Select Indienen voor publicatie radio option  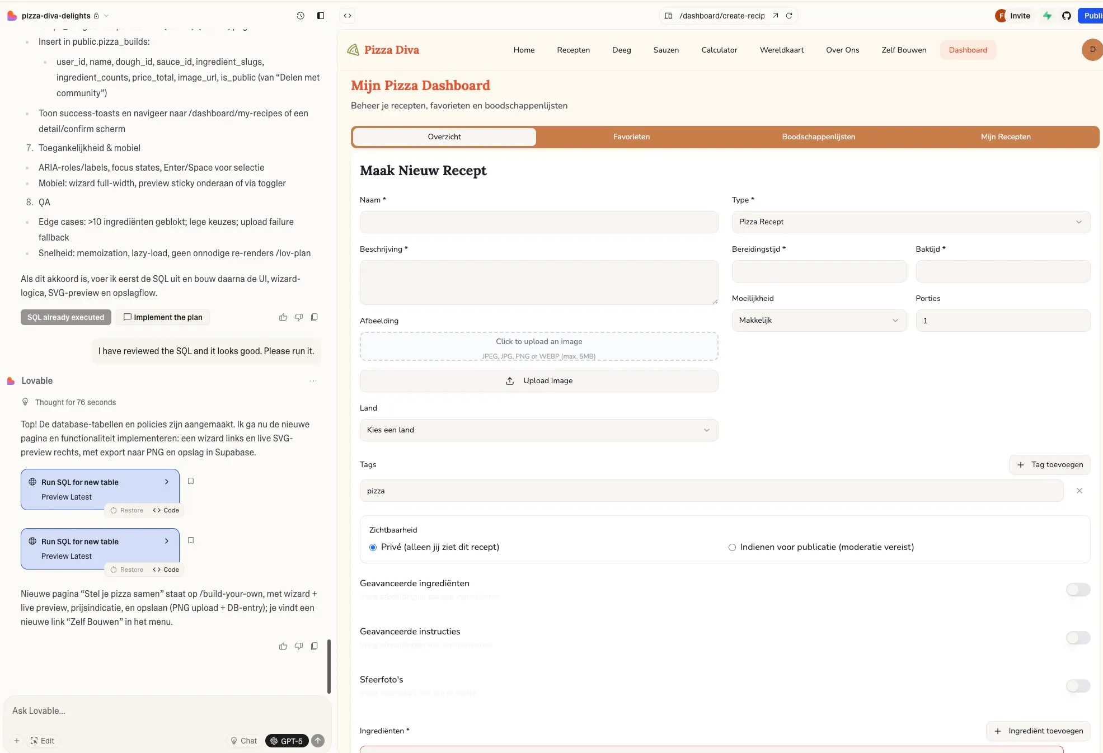coord(732,547)
